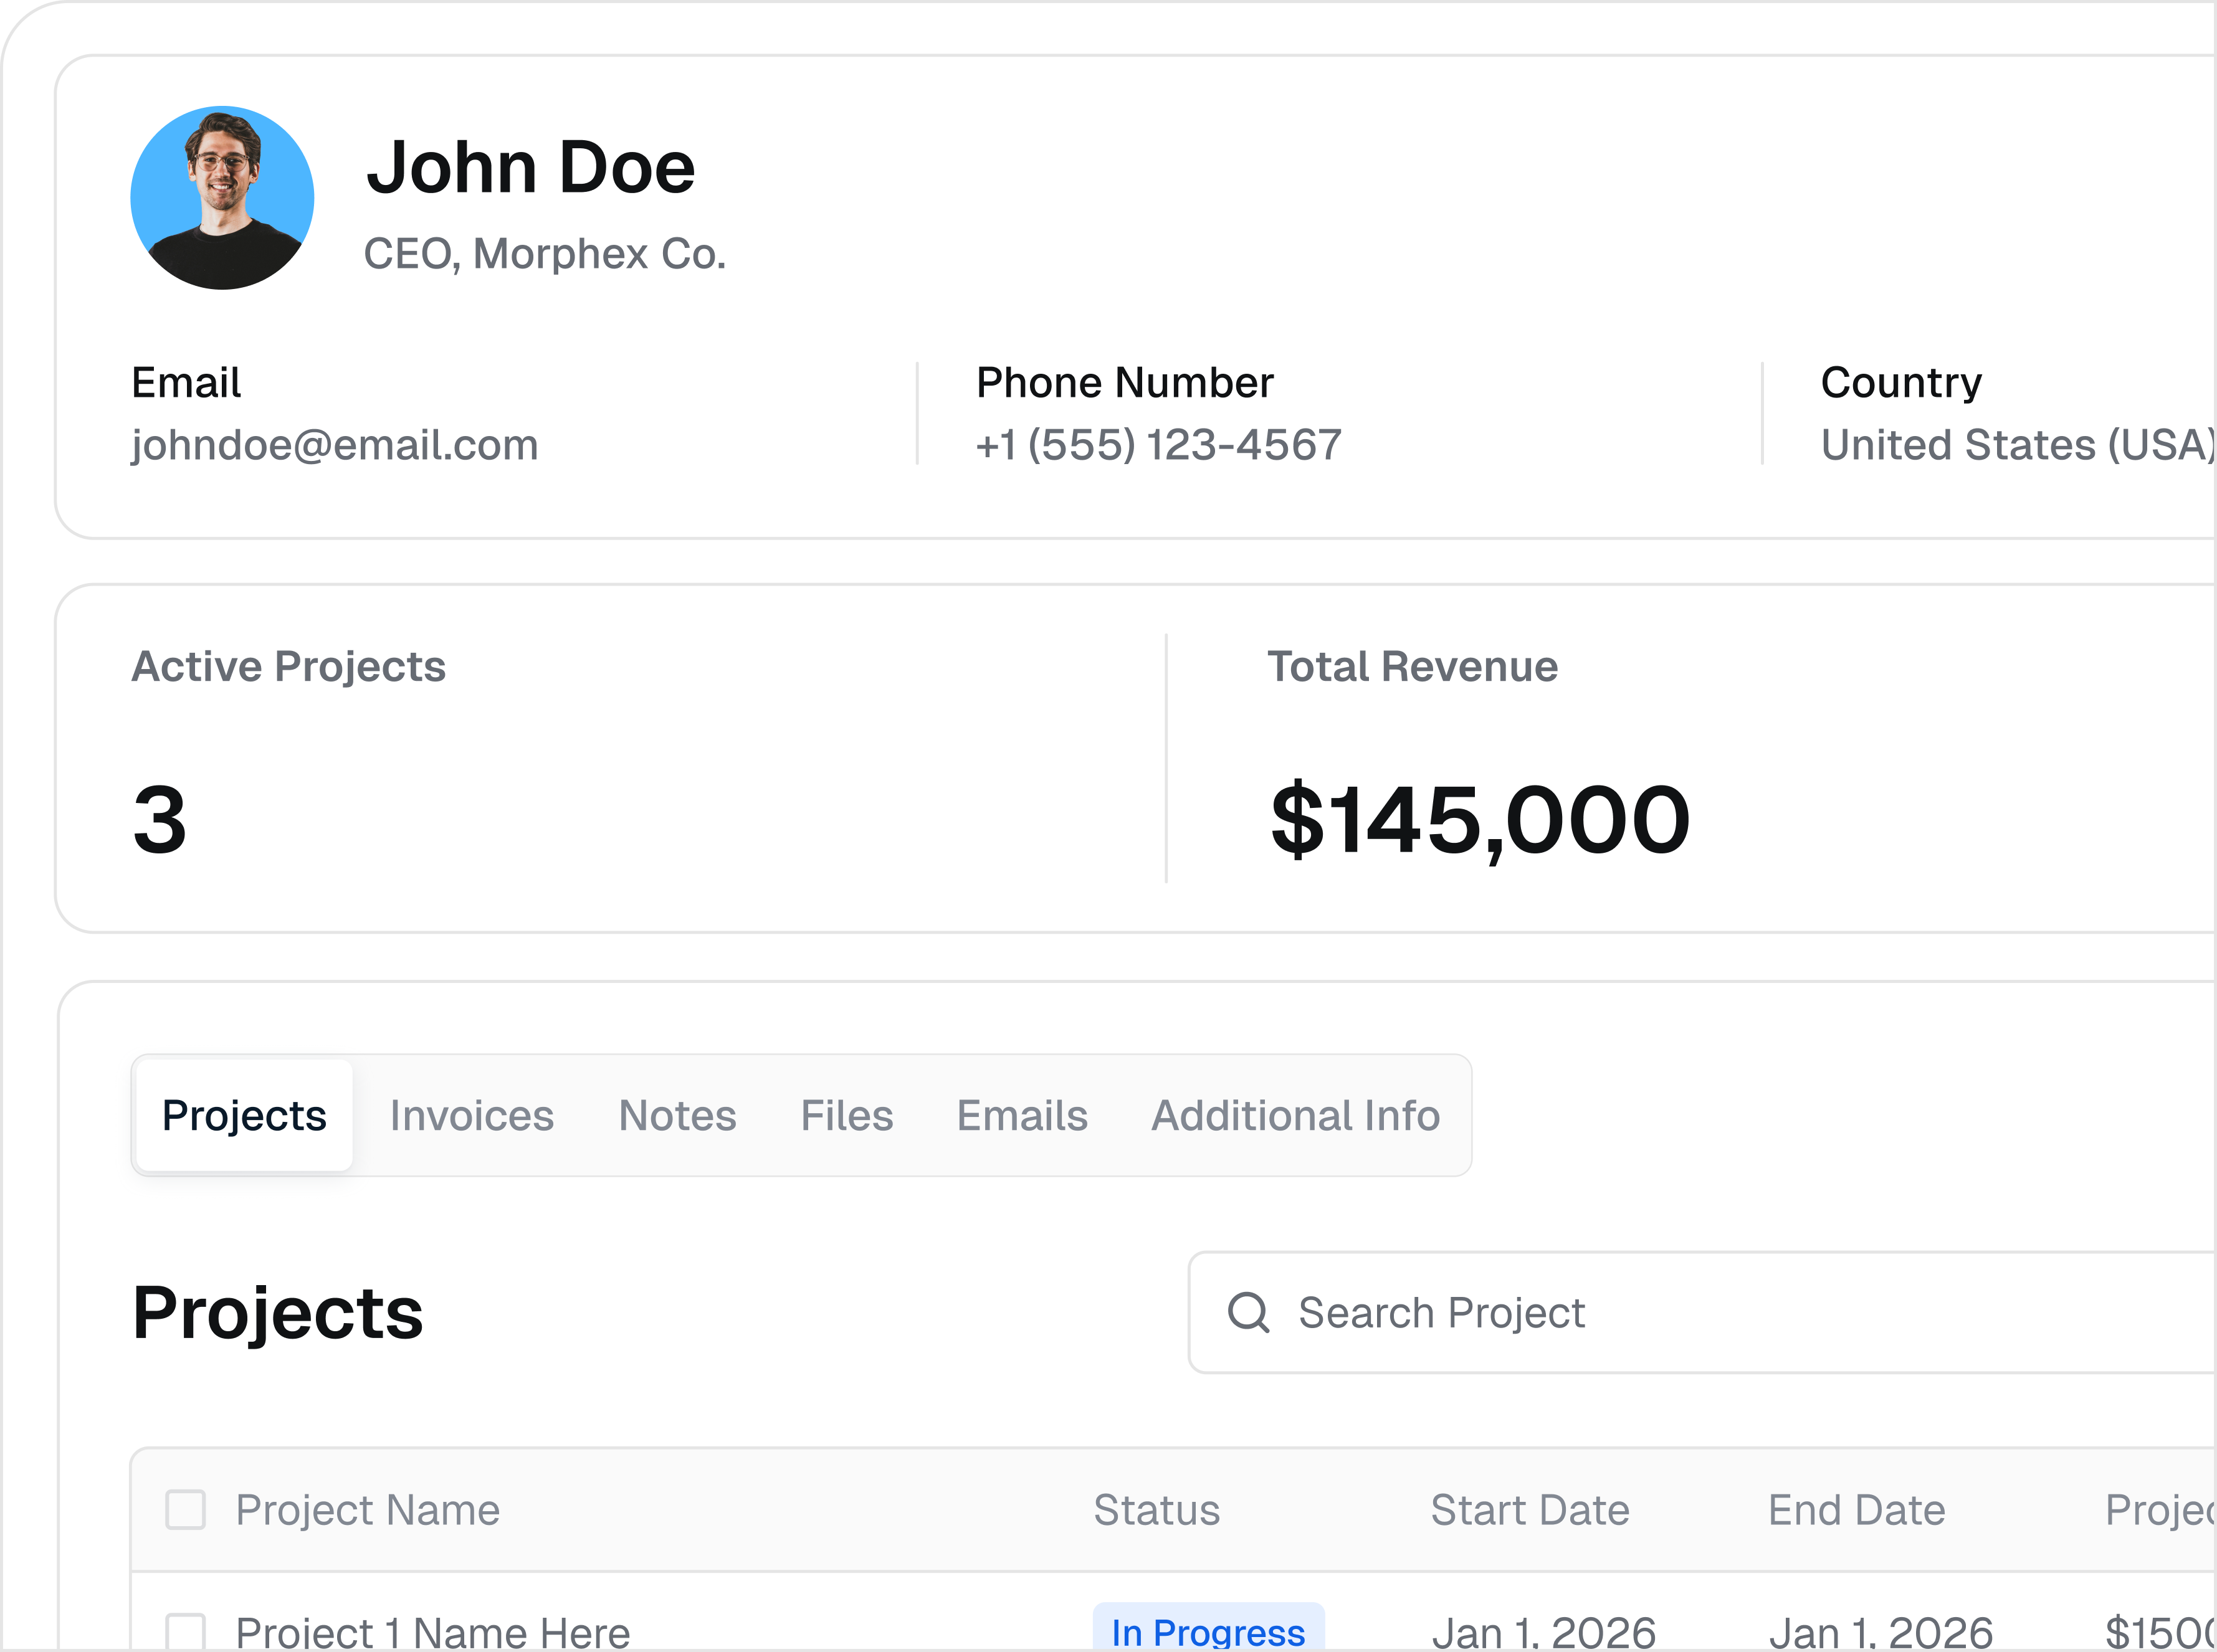Focus the Search Project input field
The image size is (2217, 1652).
coord(1702,1312)
